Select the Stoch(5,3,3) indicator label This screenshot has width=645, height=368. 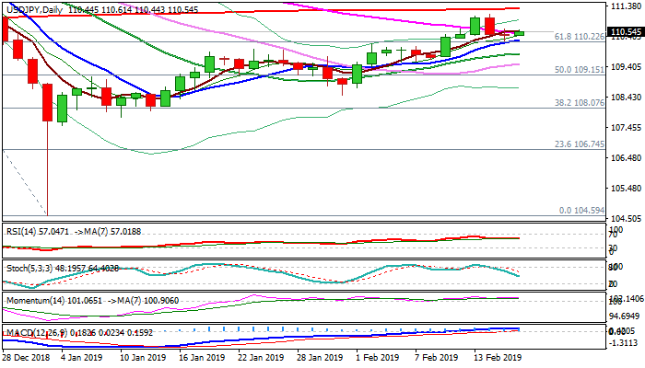[x=28, y=267]
